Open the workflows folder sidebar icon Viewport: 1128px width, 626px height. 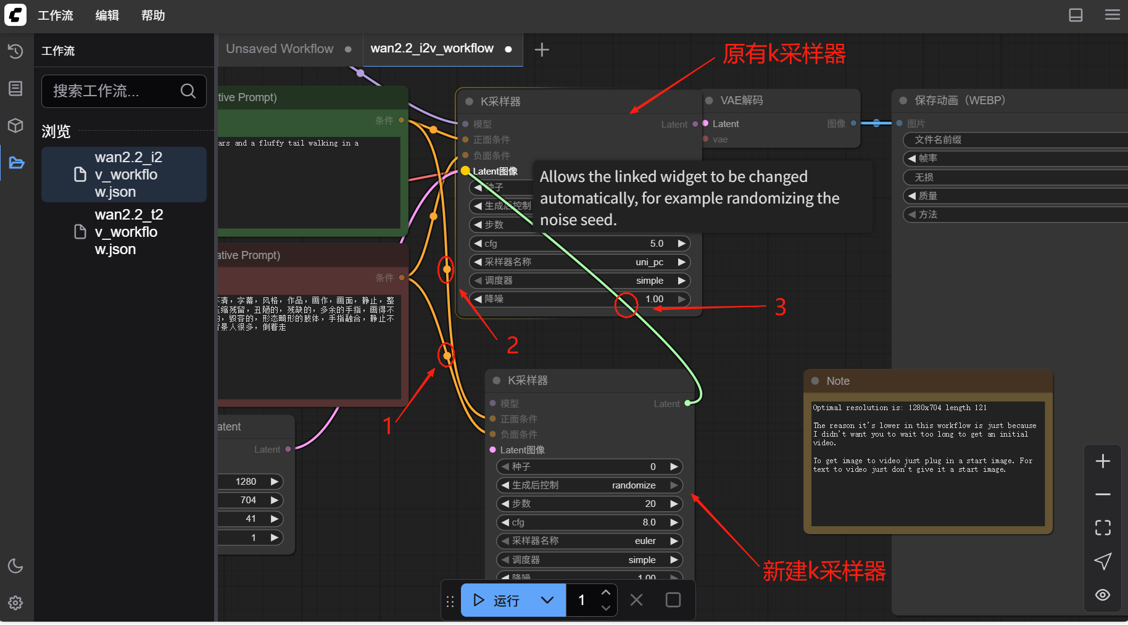16,163
